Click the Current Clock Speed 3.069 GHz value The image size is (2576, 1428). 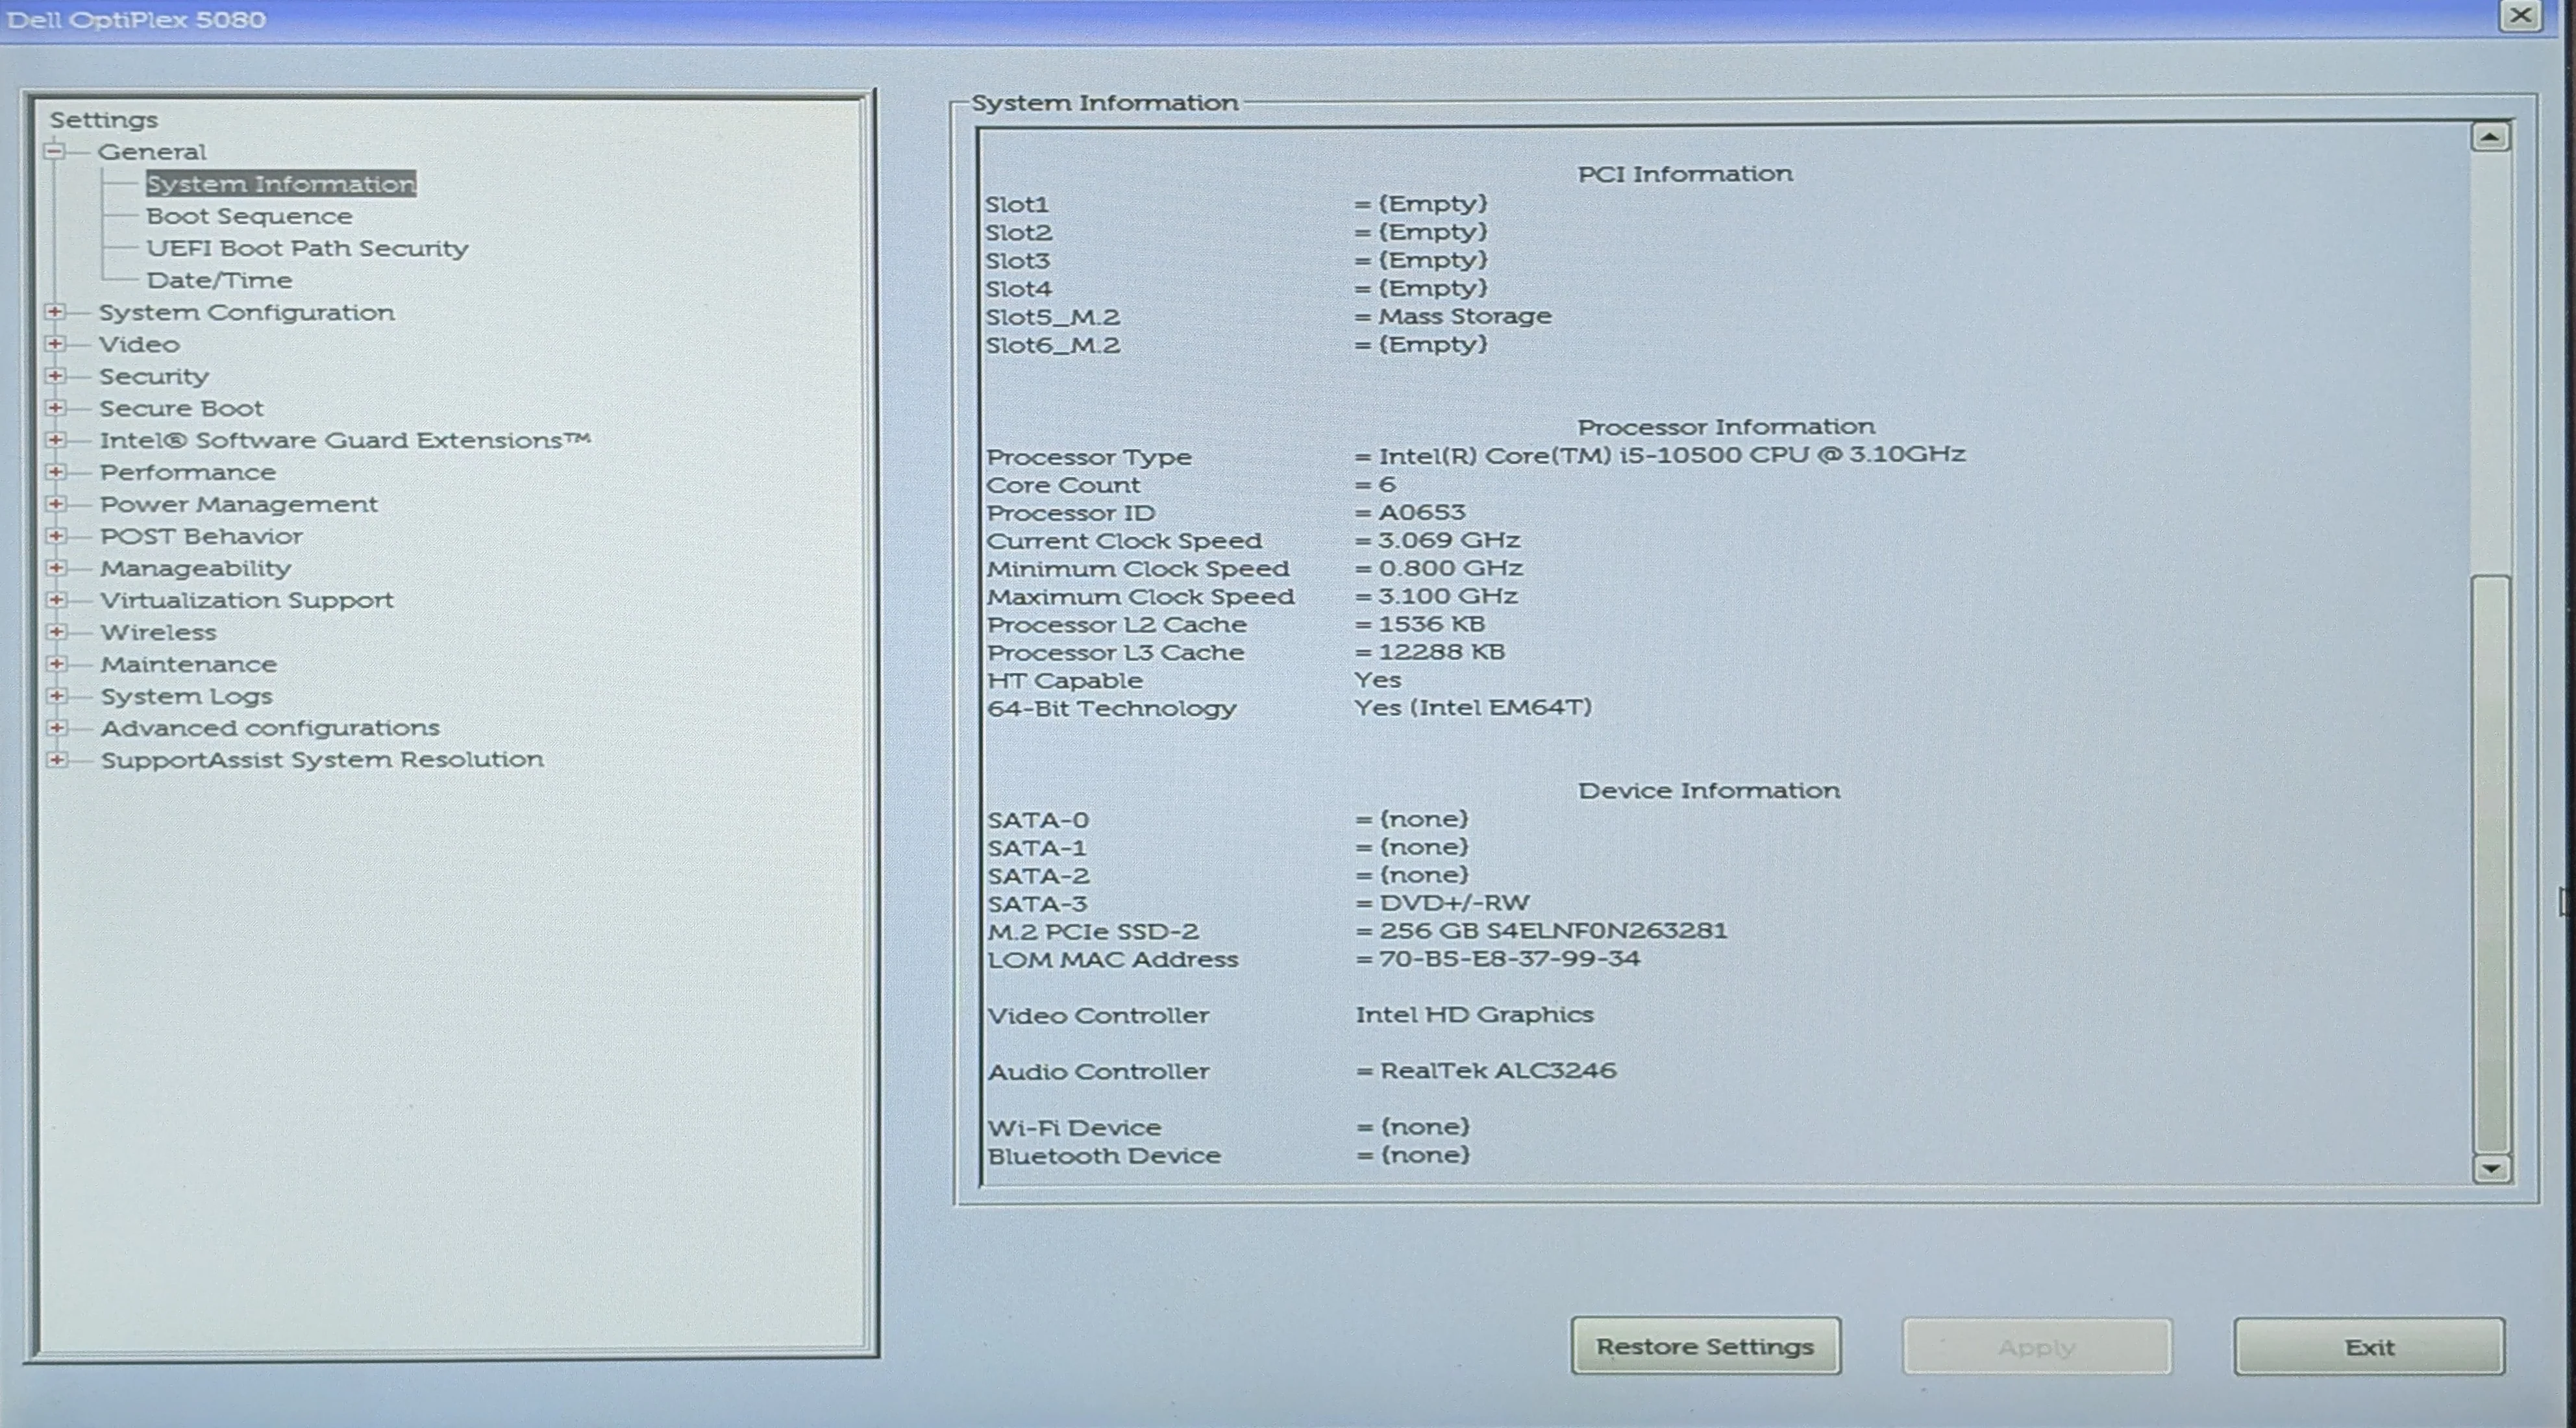pyautogui.click(x=1449, y=540)
